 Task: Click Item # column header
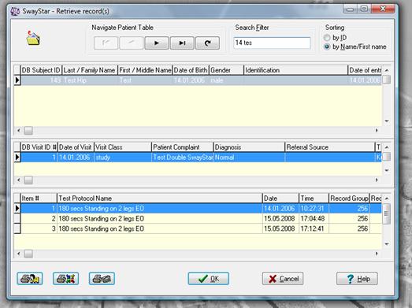point(39,199)
